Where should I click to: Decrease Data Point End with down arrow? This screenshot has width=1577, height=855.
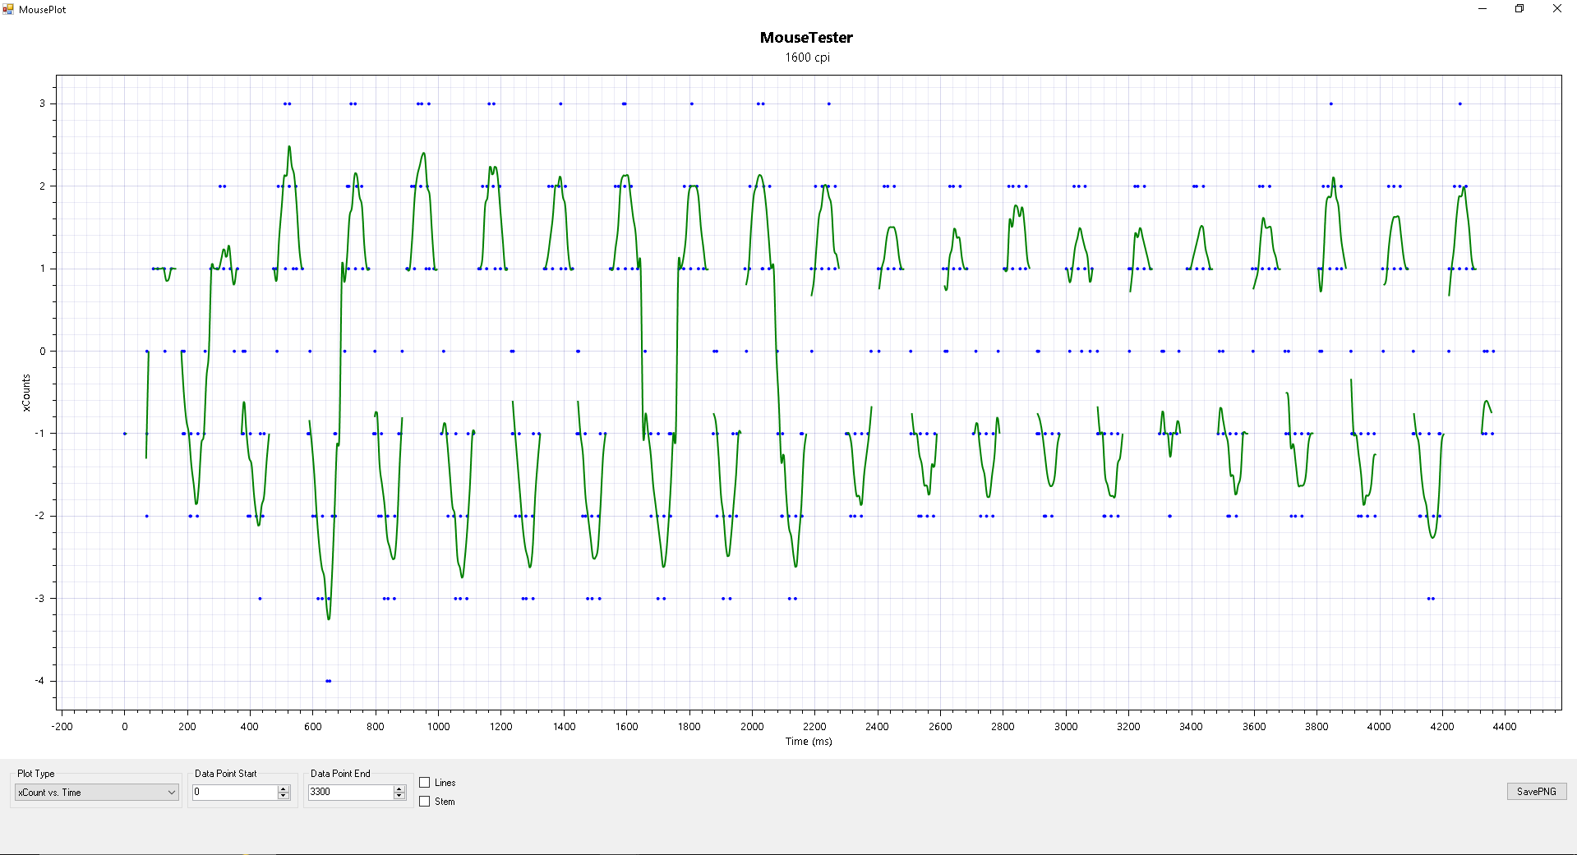(399, 796)
